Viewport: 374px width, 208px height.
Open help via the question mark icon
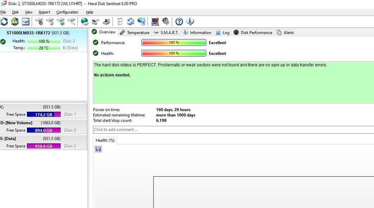click(x=179, y=22)
